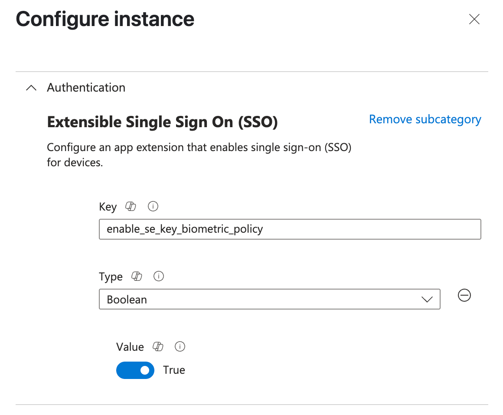
Task: Click the Extensible Single Sign On heading
Action: point(162,122)
